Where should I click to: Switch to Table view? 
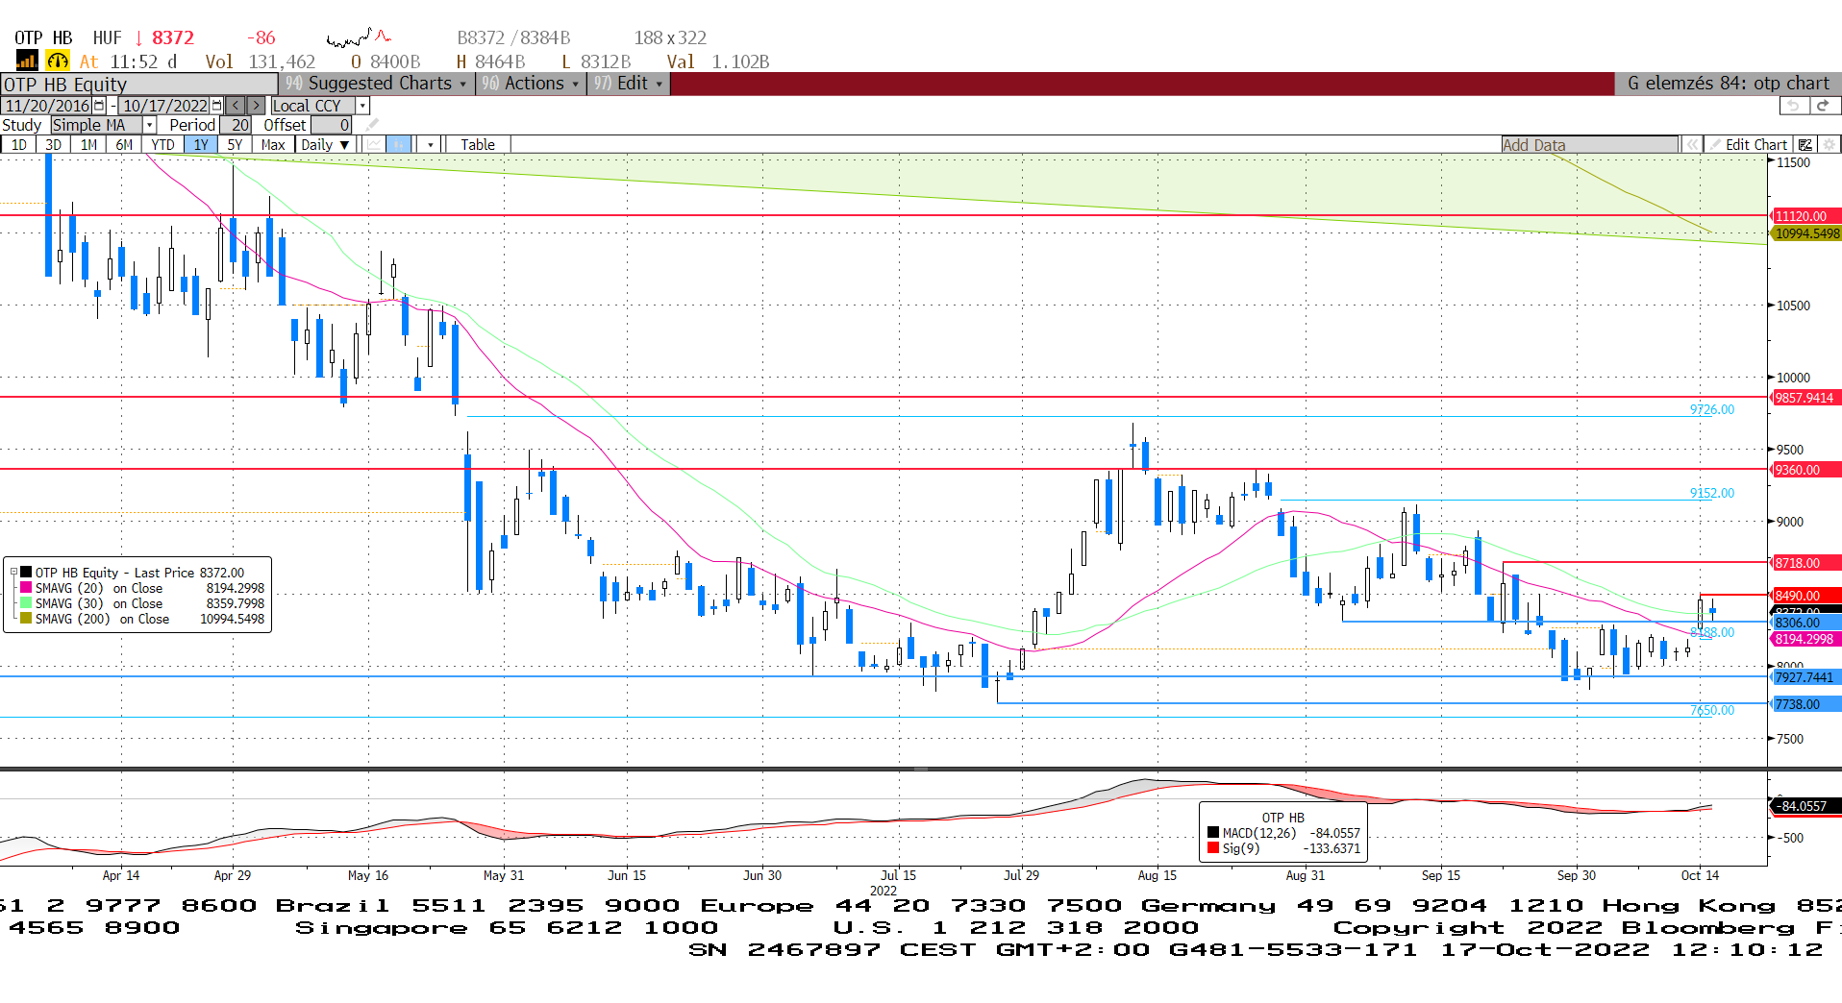coord(478,145)
